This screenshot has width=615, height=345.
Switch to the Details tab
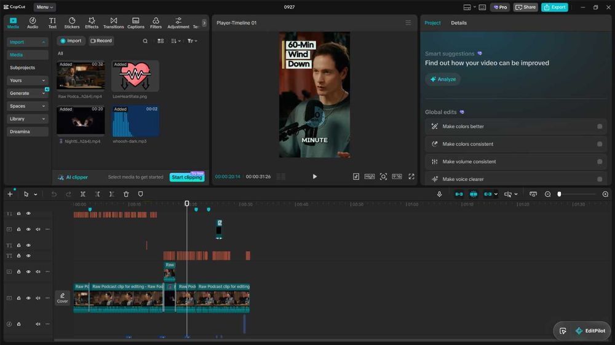coord(459,23)
